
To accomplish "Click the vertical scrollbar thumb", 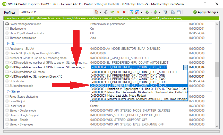I will click(x=217, y=70).
